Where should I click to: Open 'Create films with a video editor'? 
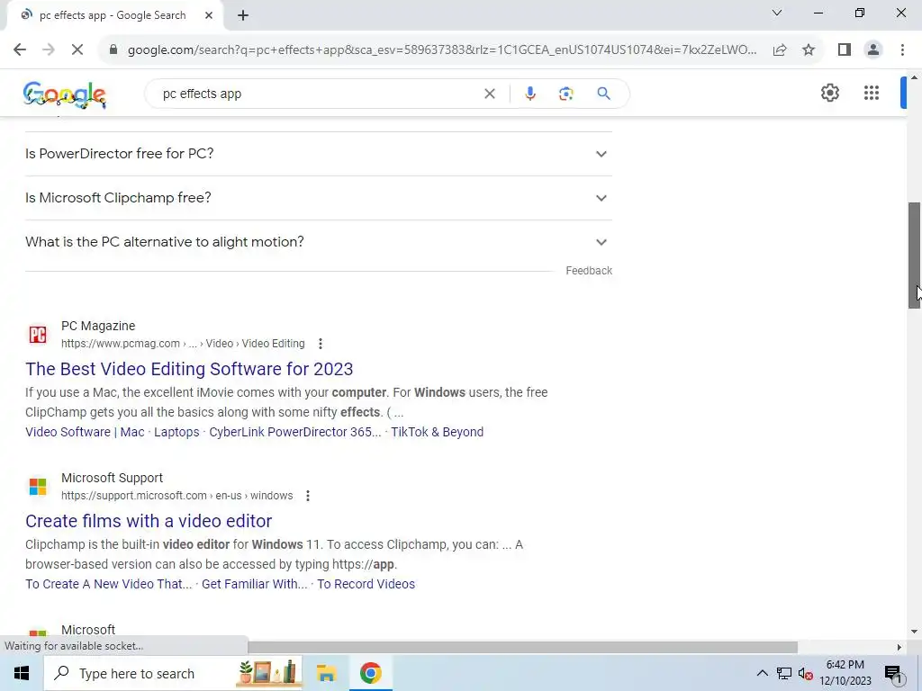tap(149, 521)
